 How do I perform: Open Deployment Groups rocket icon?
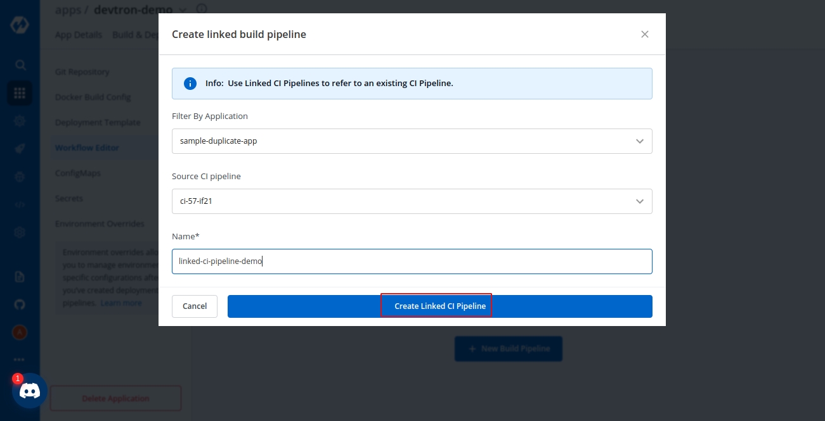click(20, 149)
